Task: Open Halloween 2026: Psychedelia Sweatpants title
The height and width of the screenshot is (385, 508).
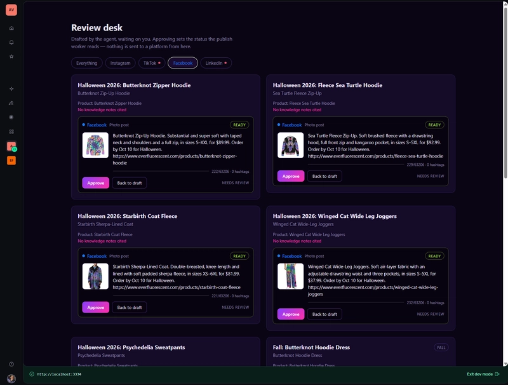Action: click(x=131, y=348)
